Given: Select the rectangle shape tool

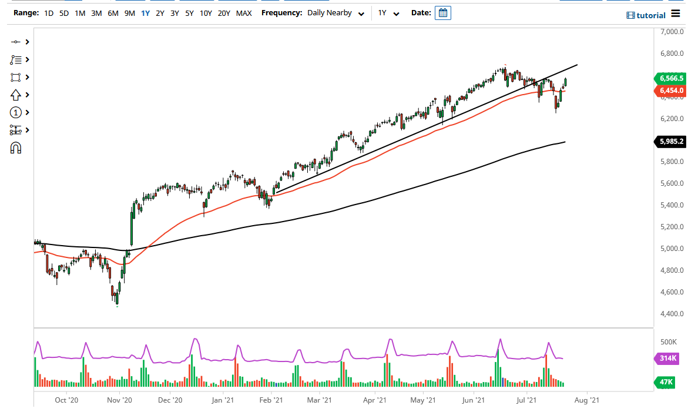Looking at the screenshot, I should 16,77.
